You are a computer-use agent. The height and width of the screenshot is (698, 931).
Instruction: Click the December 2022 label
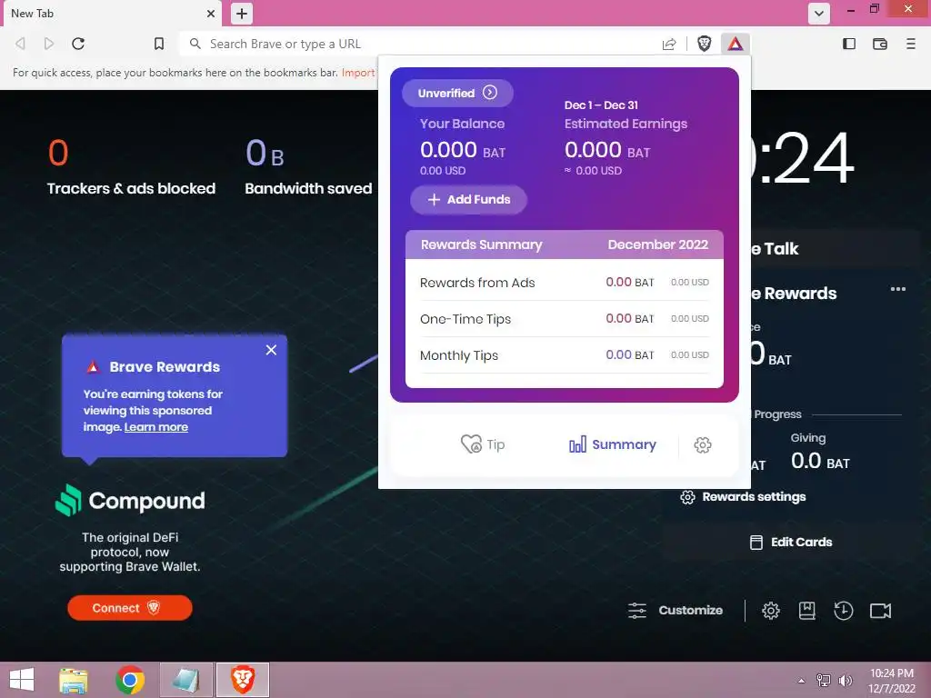click(658, 244)
